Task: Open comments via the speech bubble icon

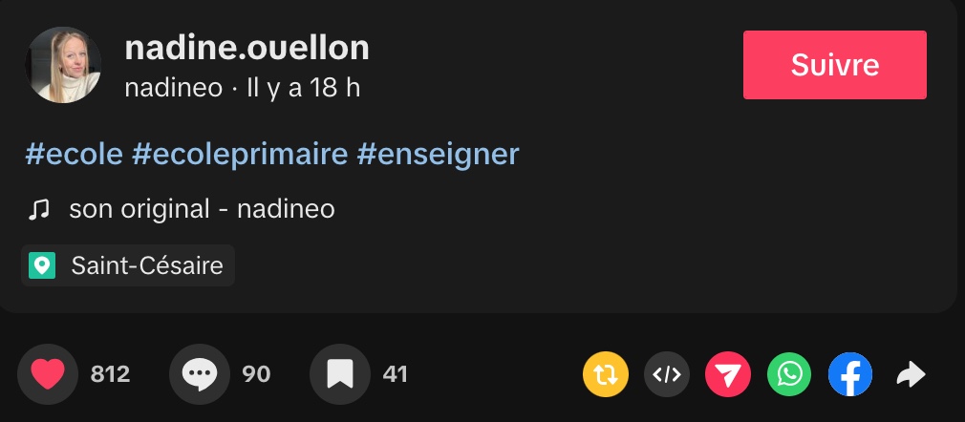Action: 199,374
